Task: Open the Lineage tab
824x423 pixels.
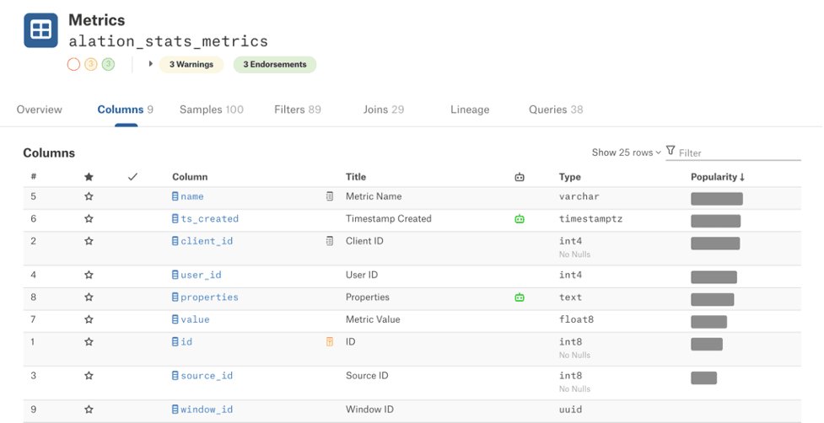Action: [470, 110]
